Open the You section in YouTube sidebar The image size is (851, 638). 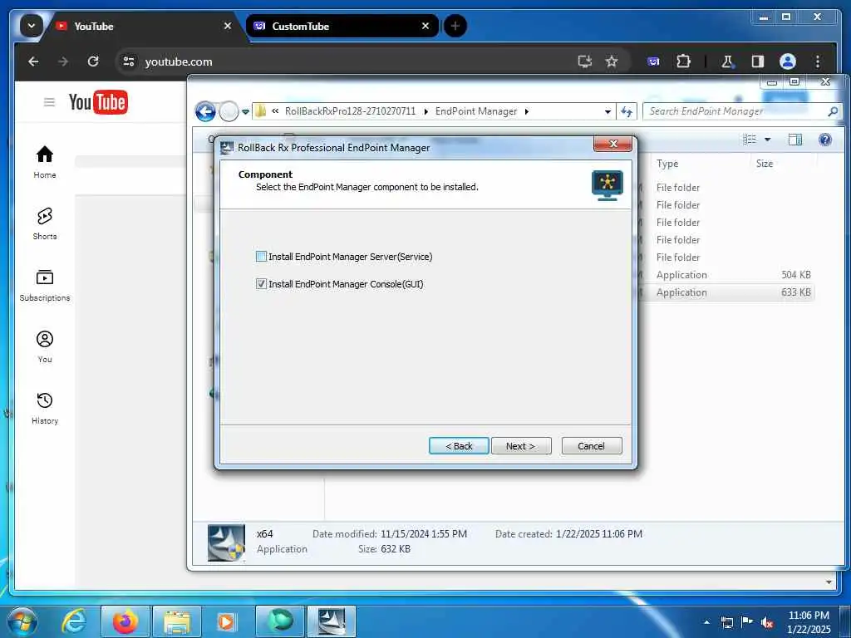pyautogui.click(x=45, y=346)
